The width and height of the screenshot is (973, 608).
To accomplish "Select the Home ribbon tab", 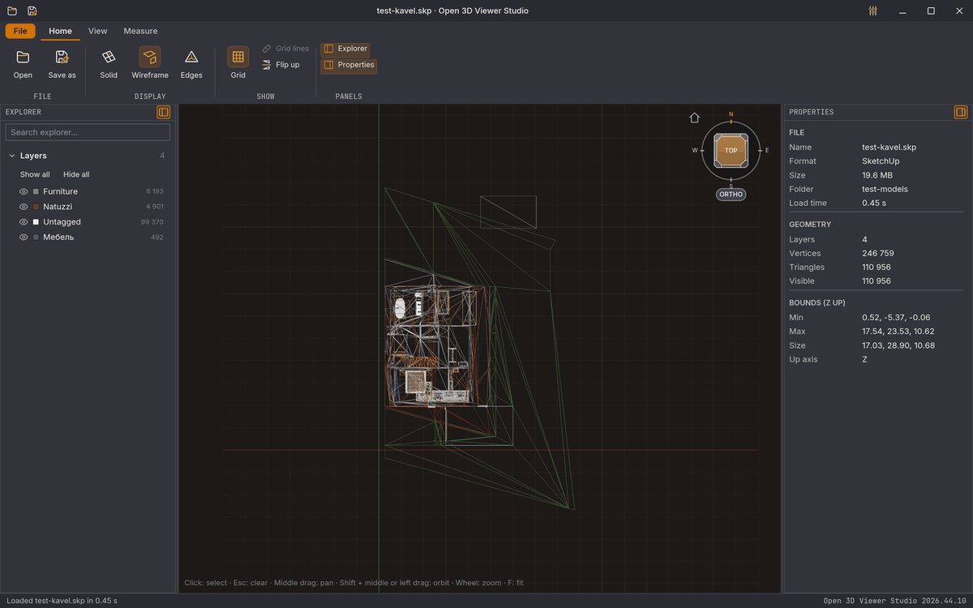I will coord(60,31).
